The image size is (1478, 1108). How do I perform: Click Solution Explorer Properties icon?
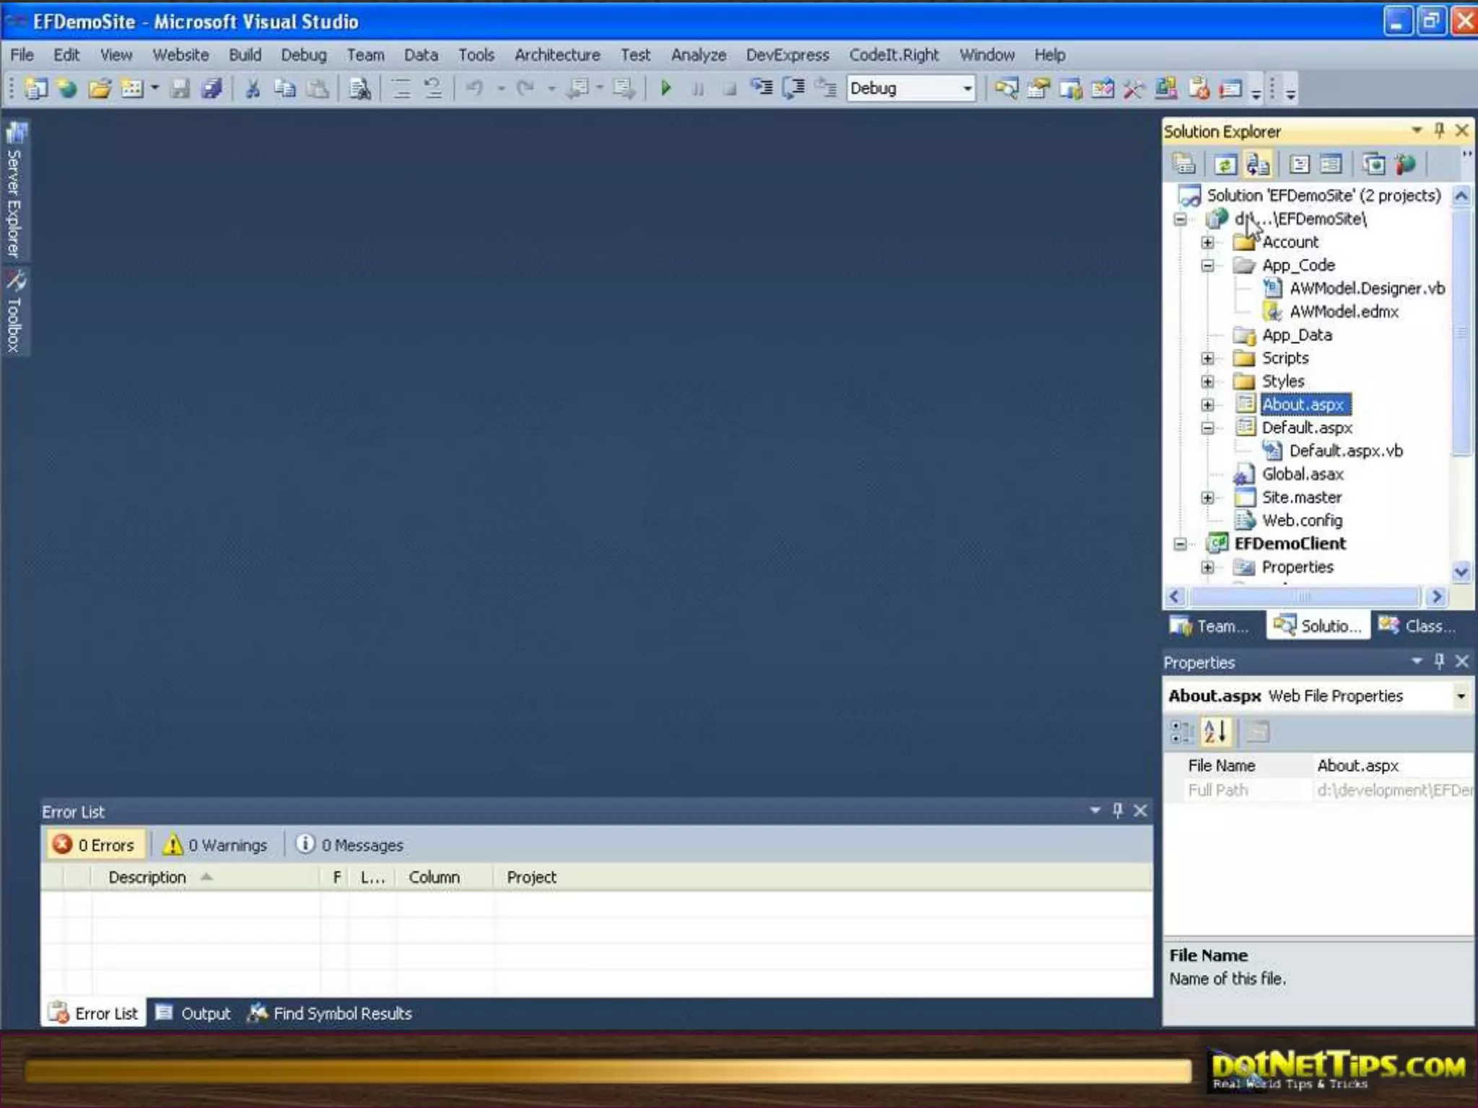coord(1184,165)
